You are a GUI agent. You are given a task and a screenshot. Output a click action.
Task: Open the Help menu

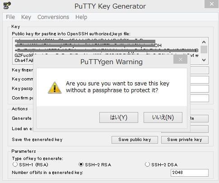coord(81,17)
